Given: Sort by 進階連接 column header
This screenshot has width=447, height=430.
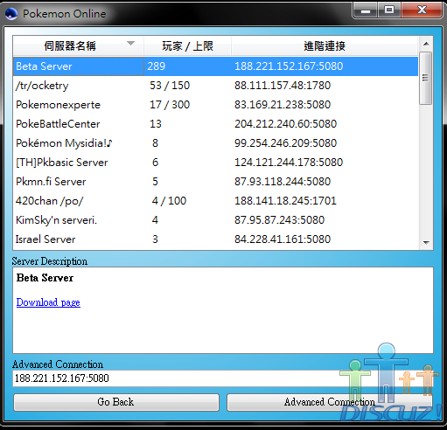Looking at the screenshot, I should click(325, 45).
